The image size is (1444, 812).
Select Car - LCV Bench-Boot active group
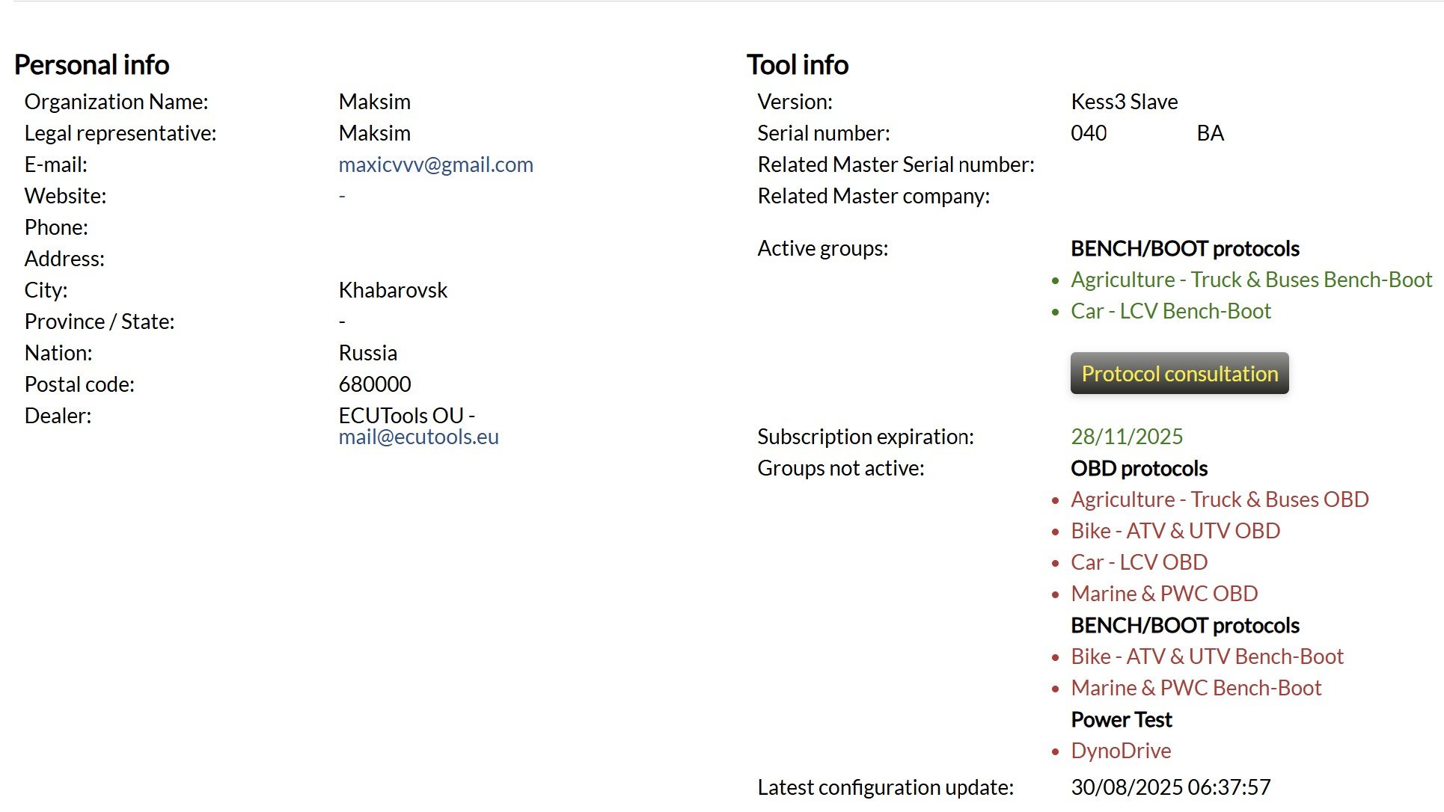pos(1170,311)
